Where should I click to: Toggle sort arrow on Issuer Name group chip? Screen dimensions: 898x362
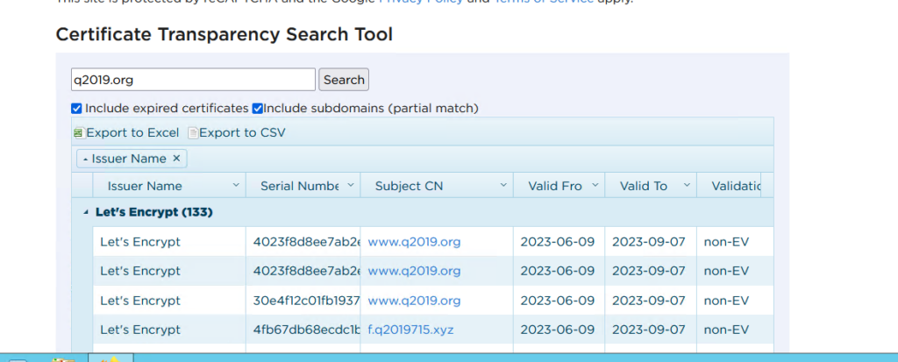coord(85,160)
